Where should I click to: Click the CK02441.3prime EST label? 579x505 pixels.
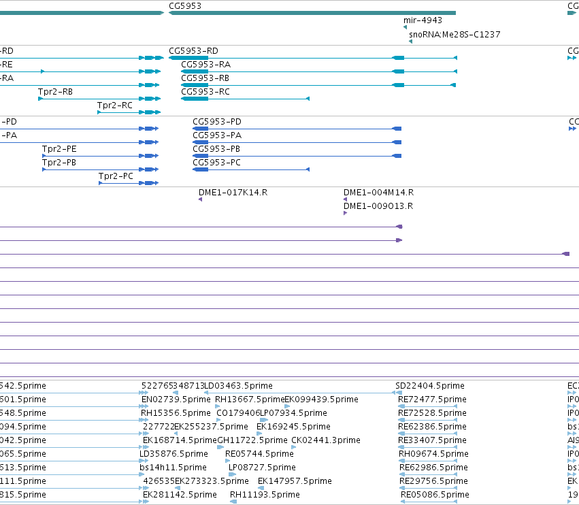click(x=326, y=440)
